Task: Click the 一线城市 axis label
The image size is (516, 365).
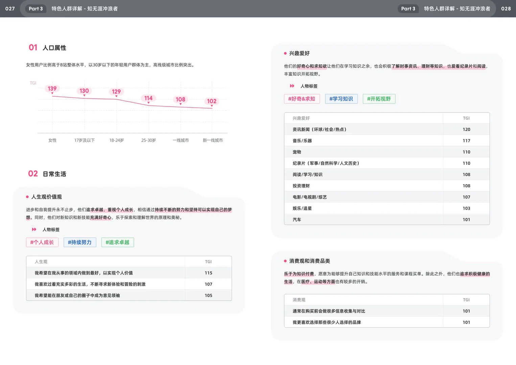Action: point(181,140)
